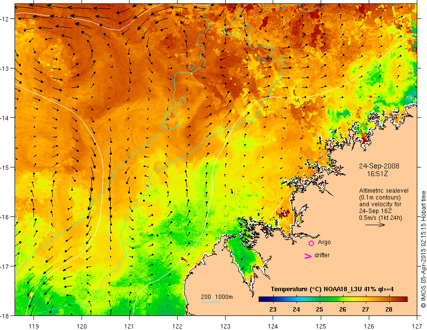Click longitude axis label 125
The image size is (427, 330).
321,326
